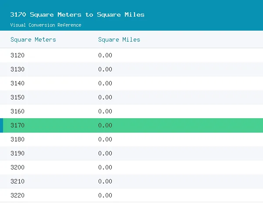Click the 3210 cell
This screenshot has height=204, width=263.
pos(18,181)
